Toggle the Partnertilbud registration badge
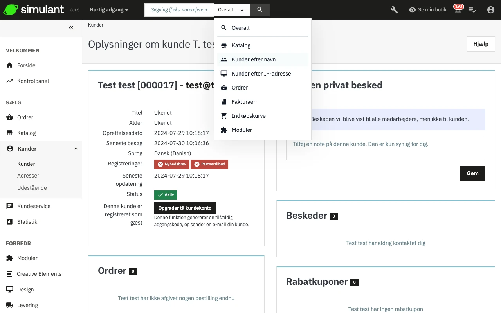This screenshot has height=313, width=501. pos(209,164)
